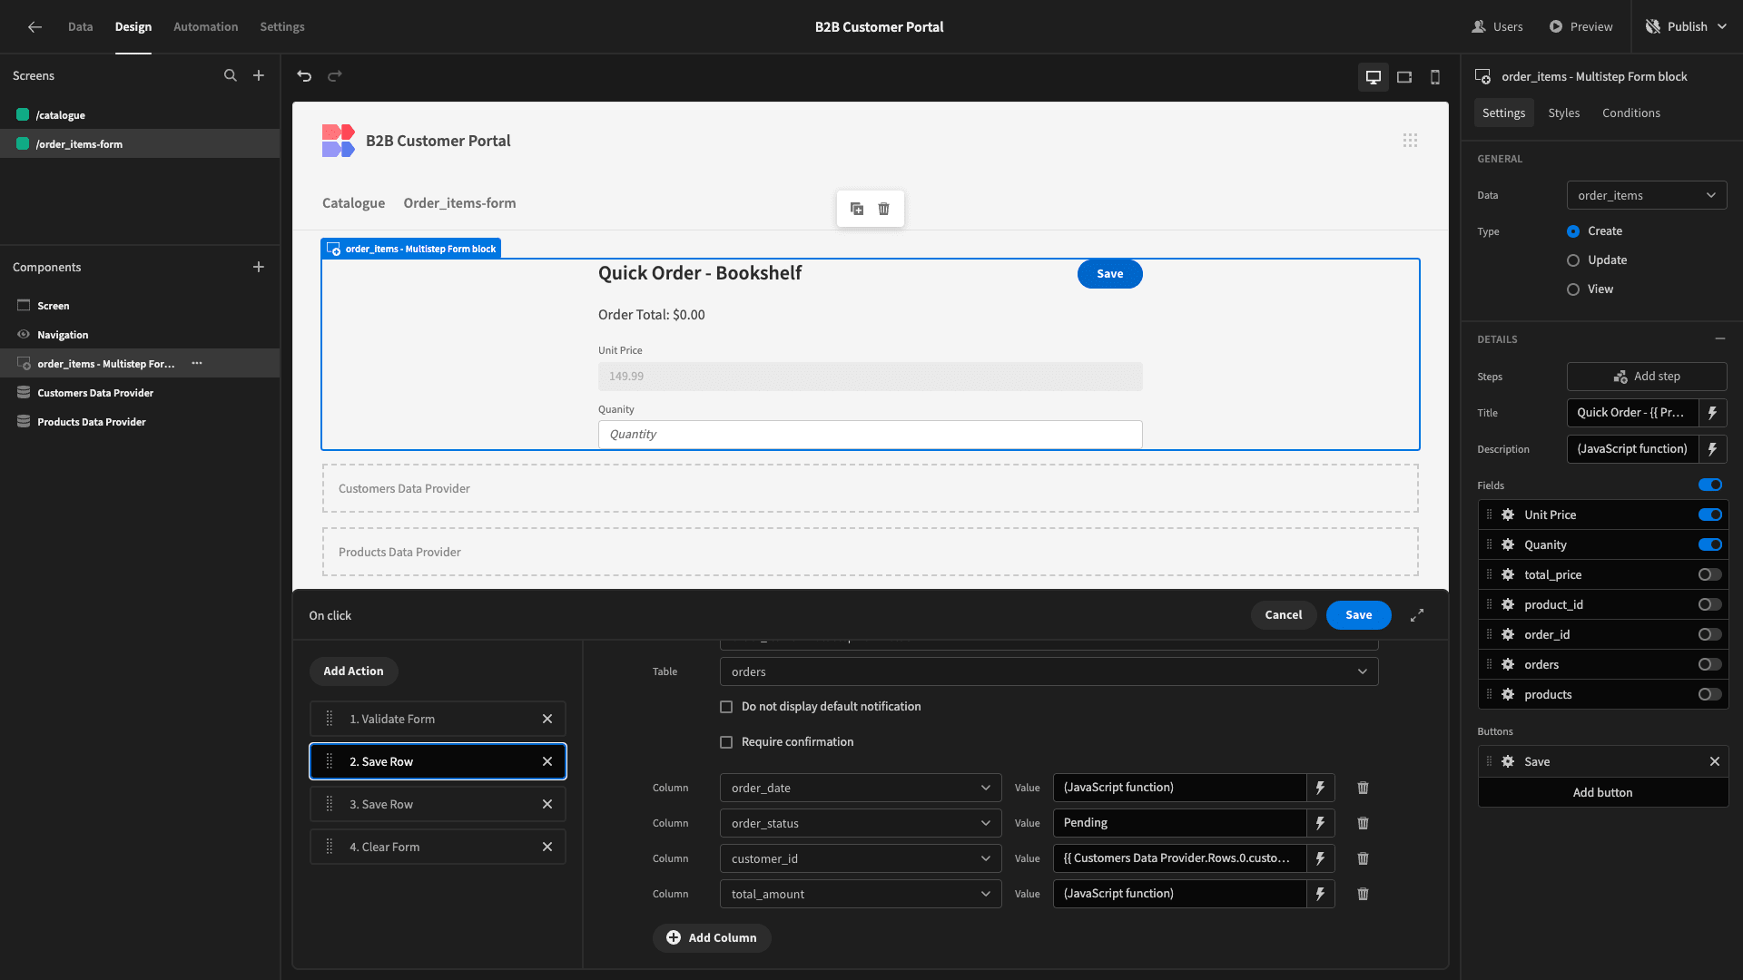Delete the selected form block
The width and height of the screenshot is (1743, 980).
coord(884,209)
